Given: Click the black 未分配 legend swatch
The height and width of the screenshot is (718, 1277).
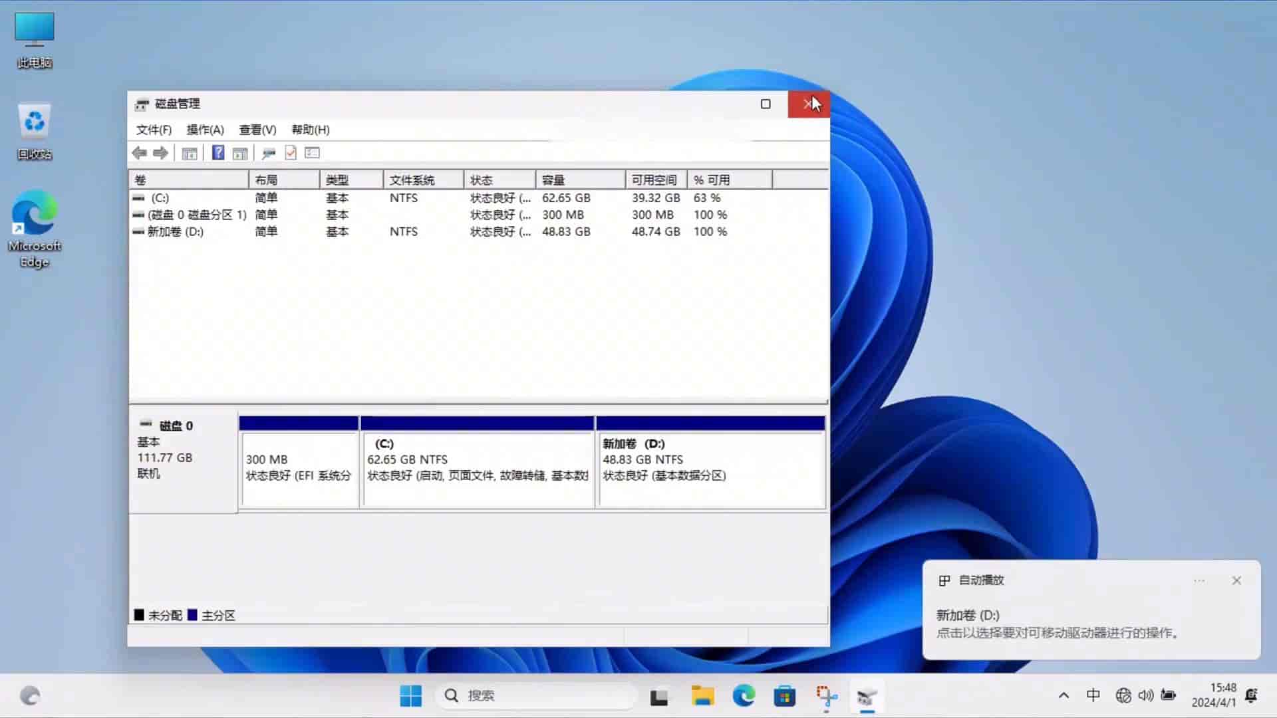Looking at the screenshot, I should coord(139,615).
